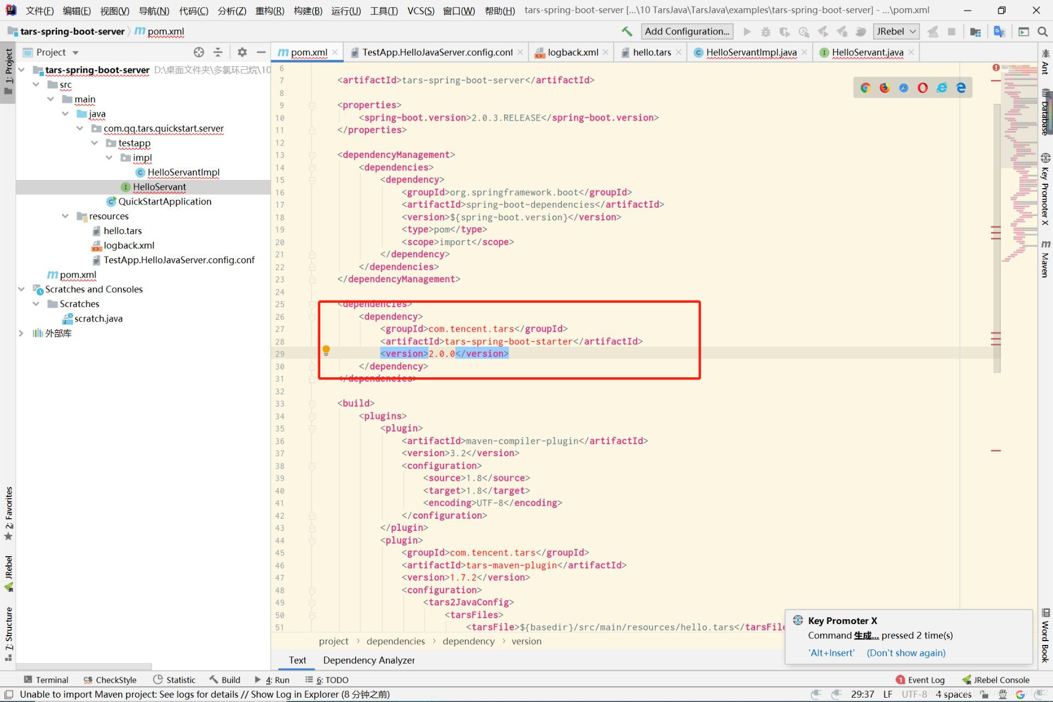1053x702 pixels.
Task: Open project panel settings gear
Action: tap(242, 52)
